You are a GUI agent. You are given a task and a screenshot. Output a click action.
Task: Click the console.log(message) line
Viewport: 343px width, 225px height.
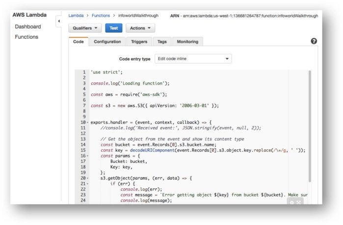click(146, 201)
